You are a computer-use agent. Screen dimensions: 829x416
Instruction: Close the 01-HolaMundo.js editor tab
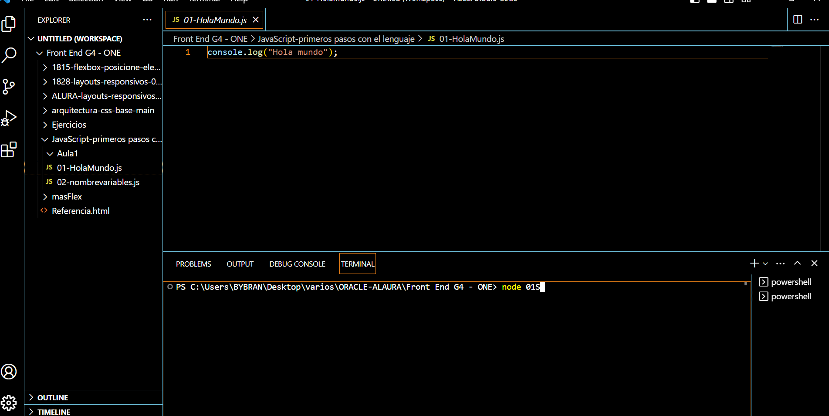point(256,20)
